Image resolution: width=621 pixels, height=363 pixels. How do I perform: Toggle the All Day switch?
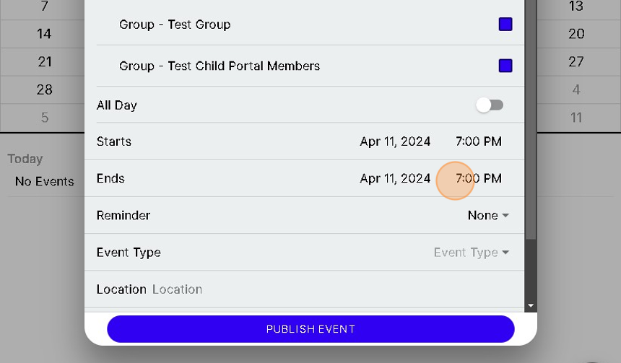point(490,105)
